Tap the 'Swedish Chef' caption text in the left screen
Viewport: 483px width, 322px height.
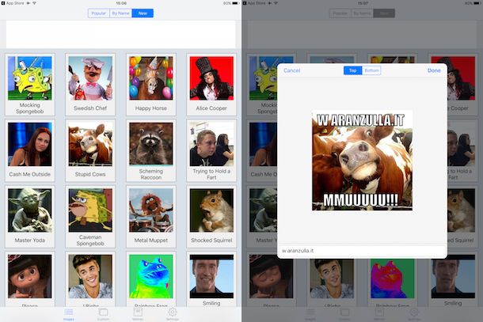coord(90,108)
